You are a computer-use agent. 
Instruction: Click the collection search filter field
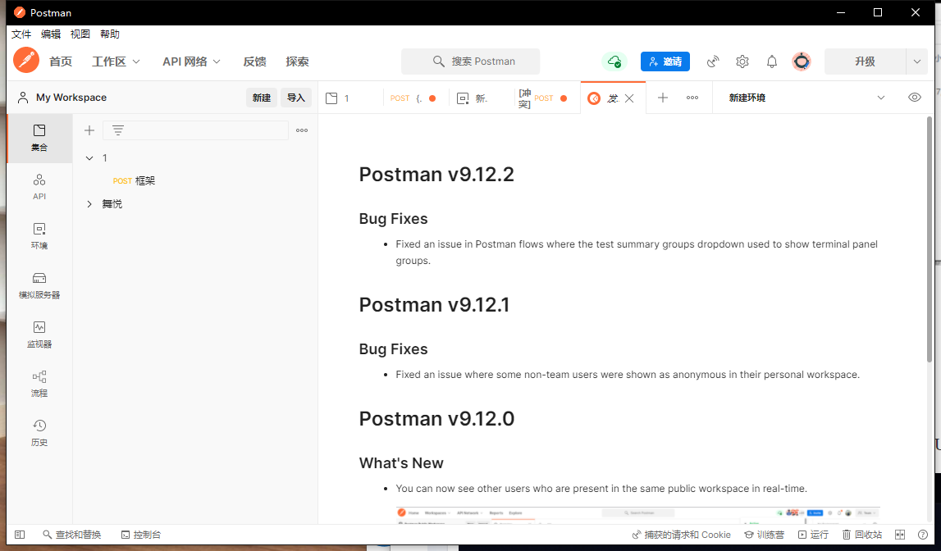pos(197,130)
